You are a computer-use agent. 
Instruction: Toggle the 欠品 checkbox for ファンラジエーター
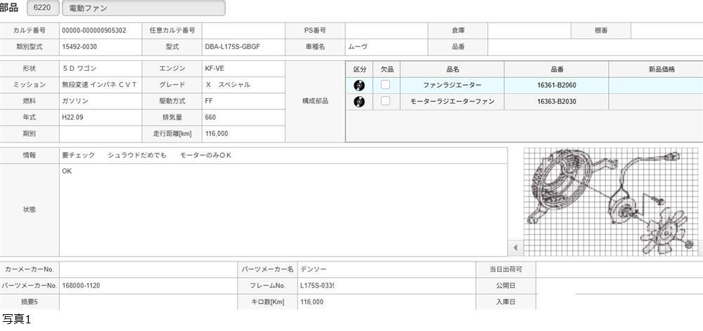click(385, 85)
